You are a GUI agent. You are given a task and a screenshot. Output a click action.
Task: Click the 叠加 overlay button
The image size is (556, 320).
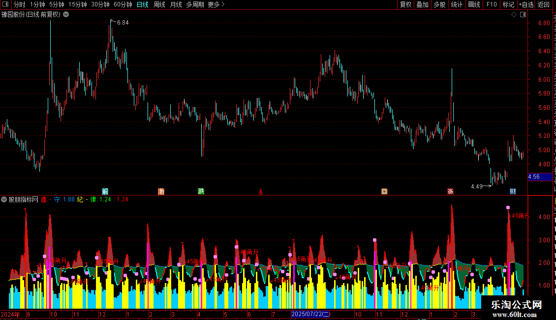coord(423,4)
